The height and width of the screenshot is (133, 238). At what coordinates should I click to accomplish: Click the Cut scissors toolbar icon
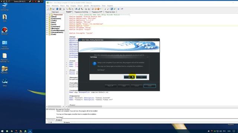(x=64, y=9)
